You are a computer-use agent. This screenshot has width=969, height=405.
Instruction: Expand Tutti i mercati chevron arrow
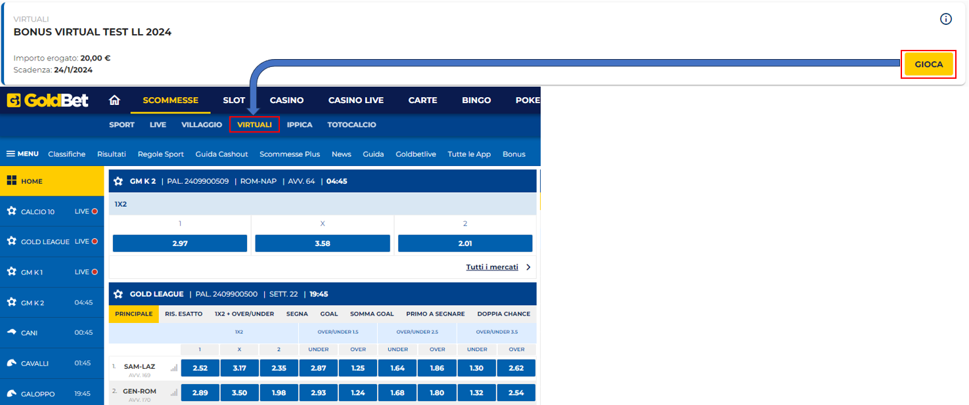528,267
